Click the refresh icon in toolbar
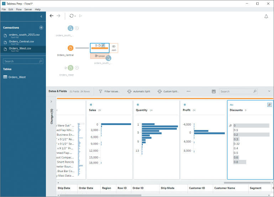The image size is (274, 197). pyautogui.click(x=72, y=16)
